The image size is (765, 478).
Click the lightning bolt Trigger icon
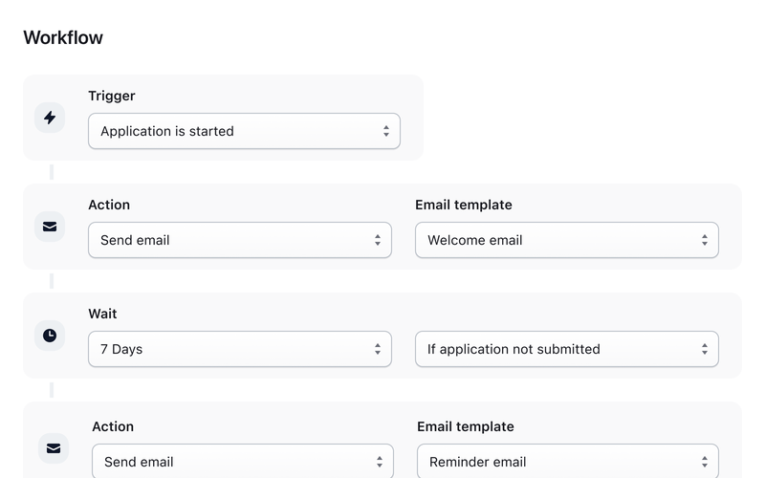[x=50, y=118]
